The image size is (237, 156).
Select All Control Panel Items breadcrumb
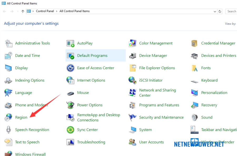coord(75,11)
